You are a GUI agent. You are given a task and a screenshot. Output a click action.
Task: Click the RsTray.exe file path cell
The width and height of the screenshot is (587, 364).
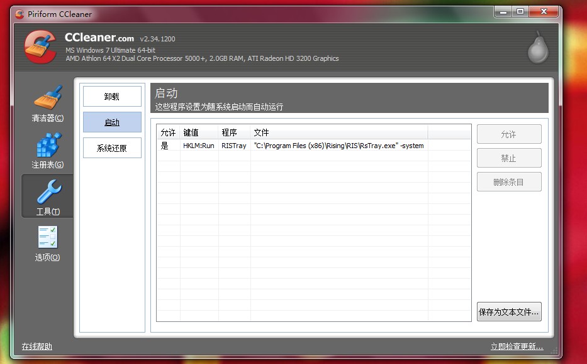click(x=338, y=146)
